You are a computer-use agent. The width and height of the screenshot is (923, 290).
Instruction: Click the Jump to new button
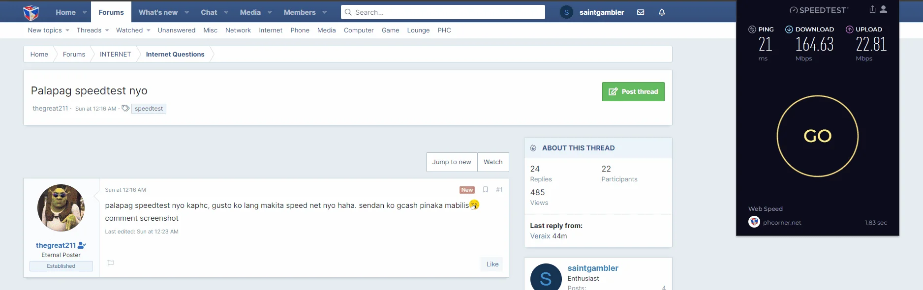point(452,162)
